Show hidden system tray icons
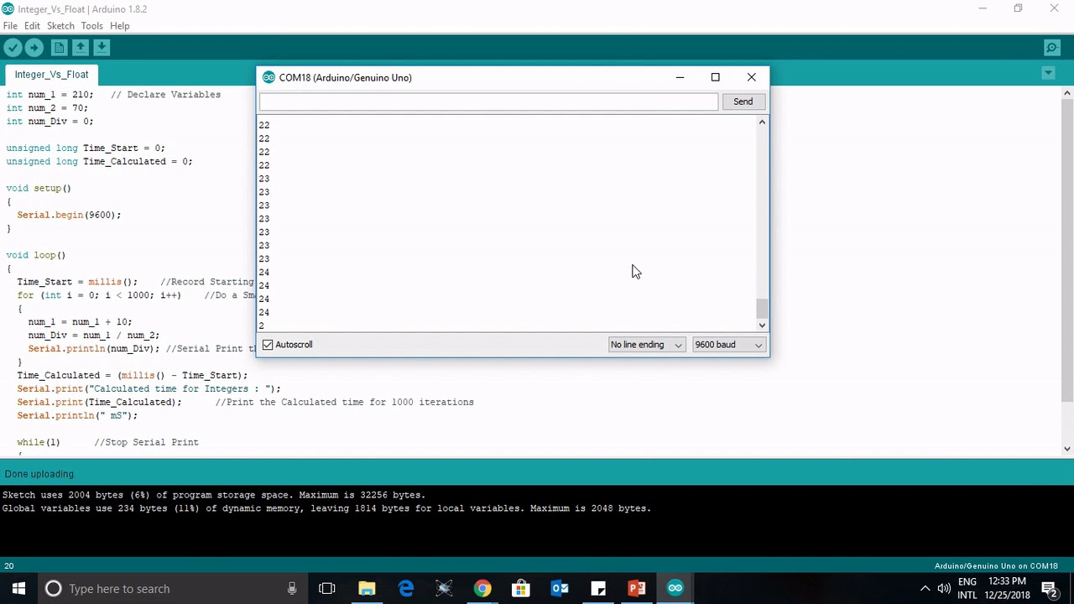 [x=925, y=589]
